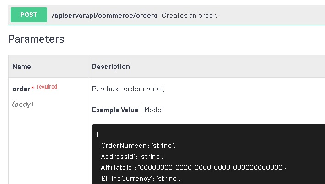Collapse the /episerverapi/commerce/orders endpoint path
The width and height of the screenshot is (325, 184).
point(104,15)
